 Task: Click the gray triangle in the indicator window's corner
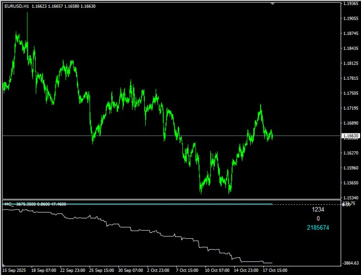click(x=4, y=264)
